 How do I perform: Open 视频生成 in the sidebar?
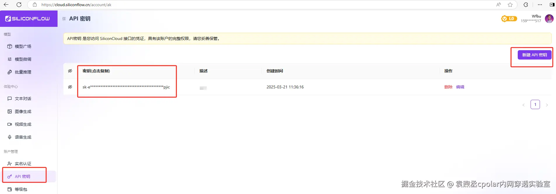point(19,124)
